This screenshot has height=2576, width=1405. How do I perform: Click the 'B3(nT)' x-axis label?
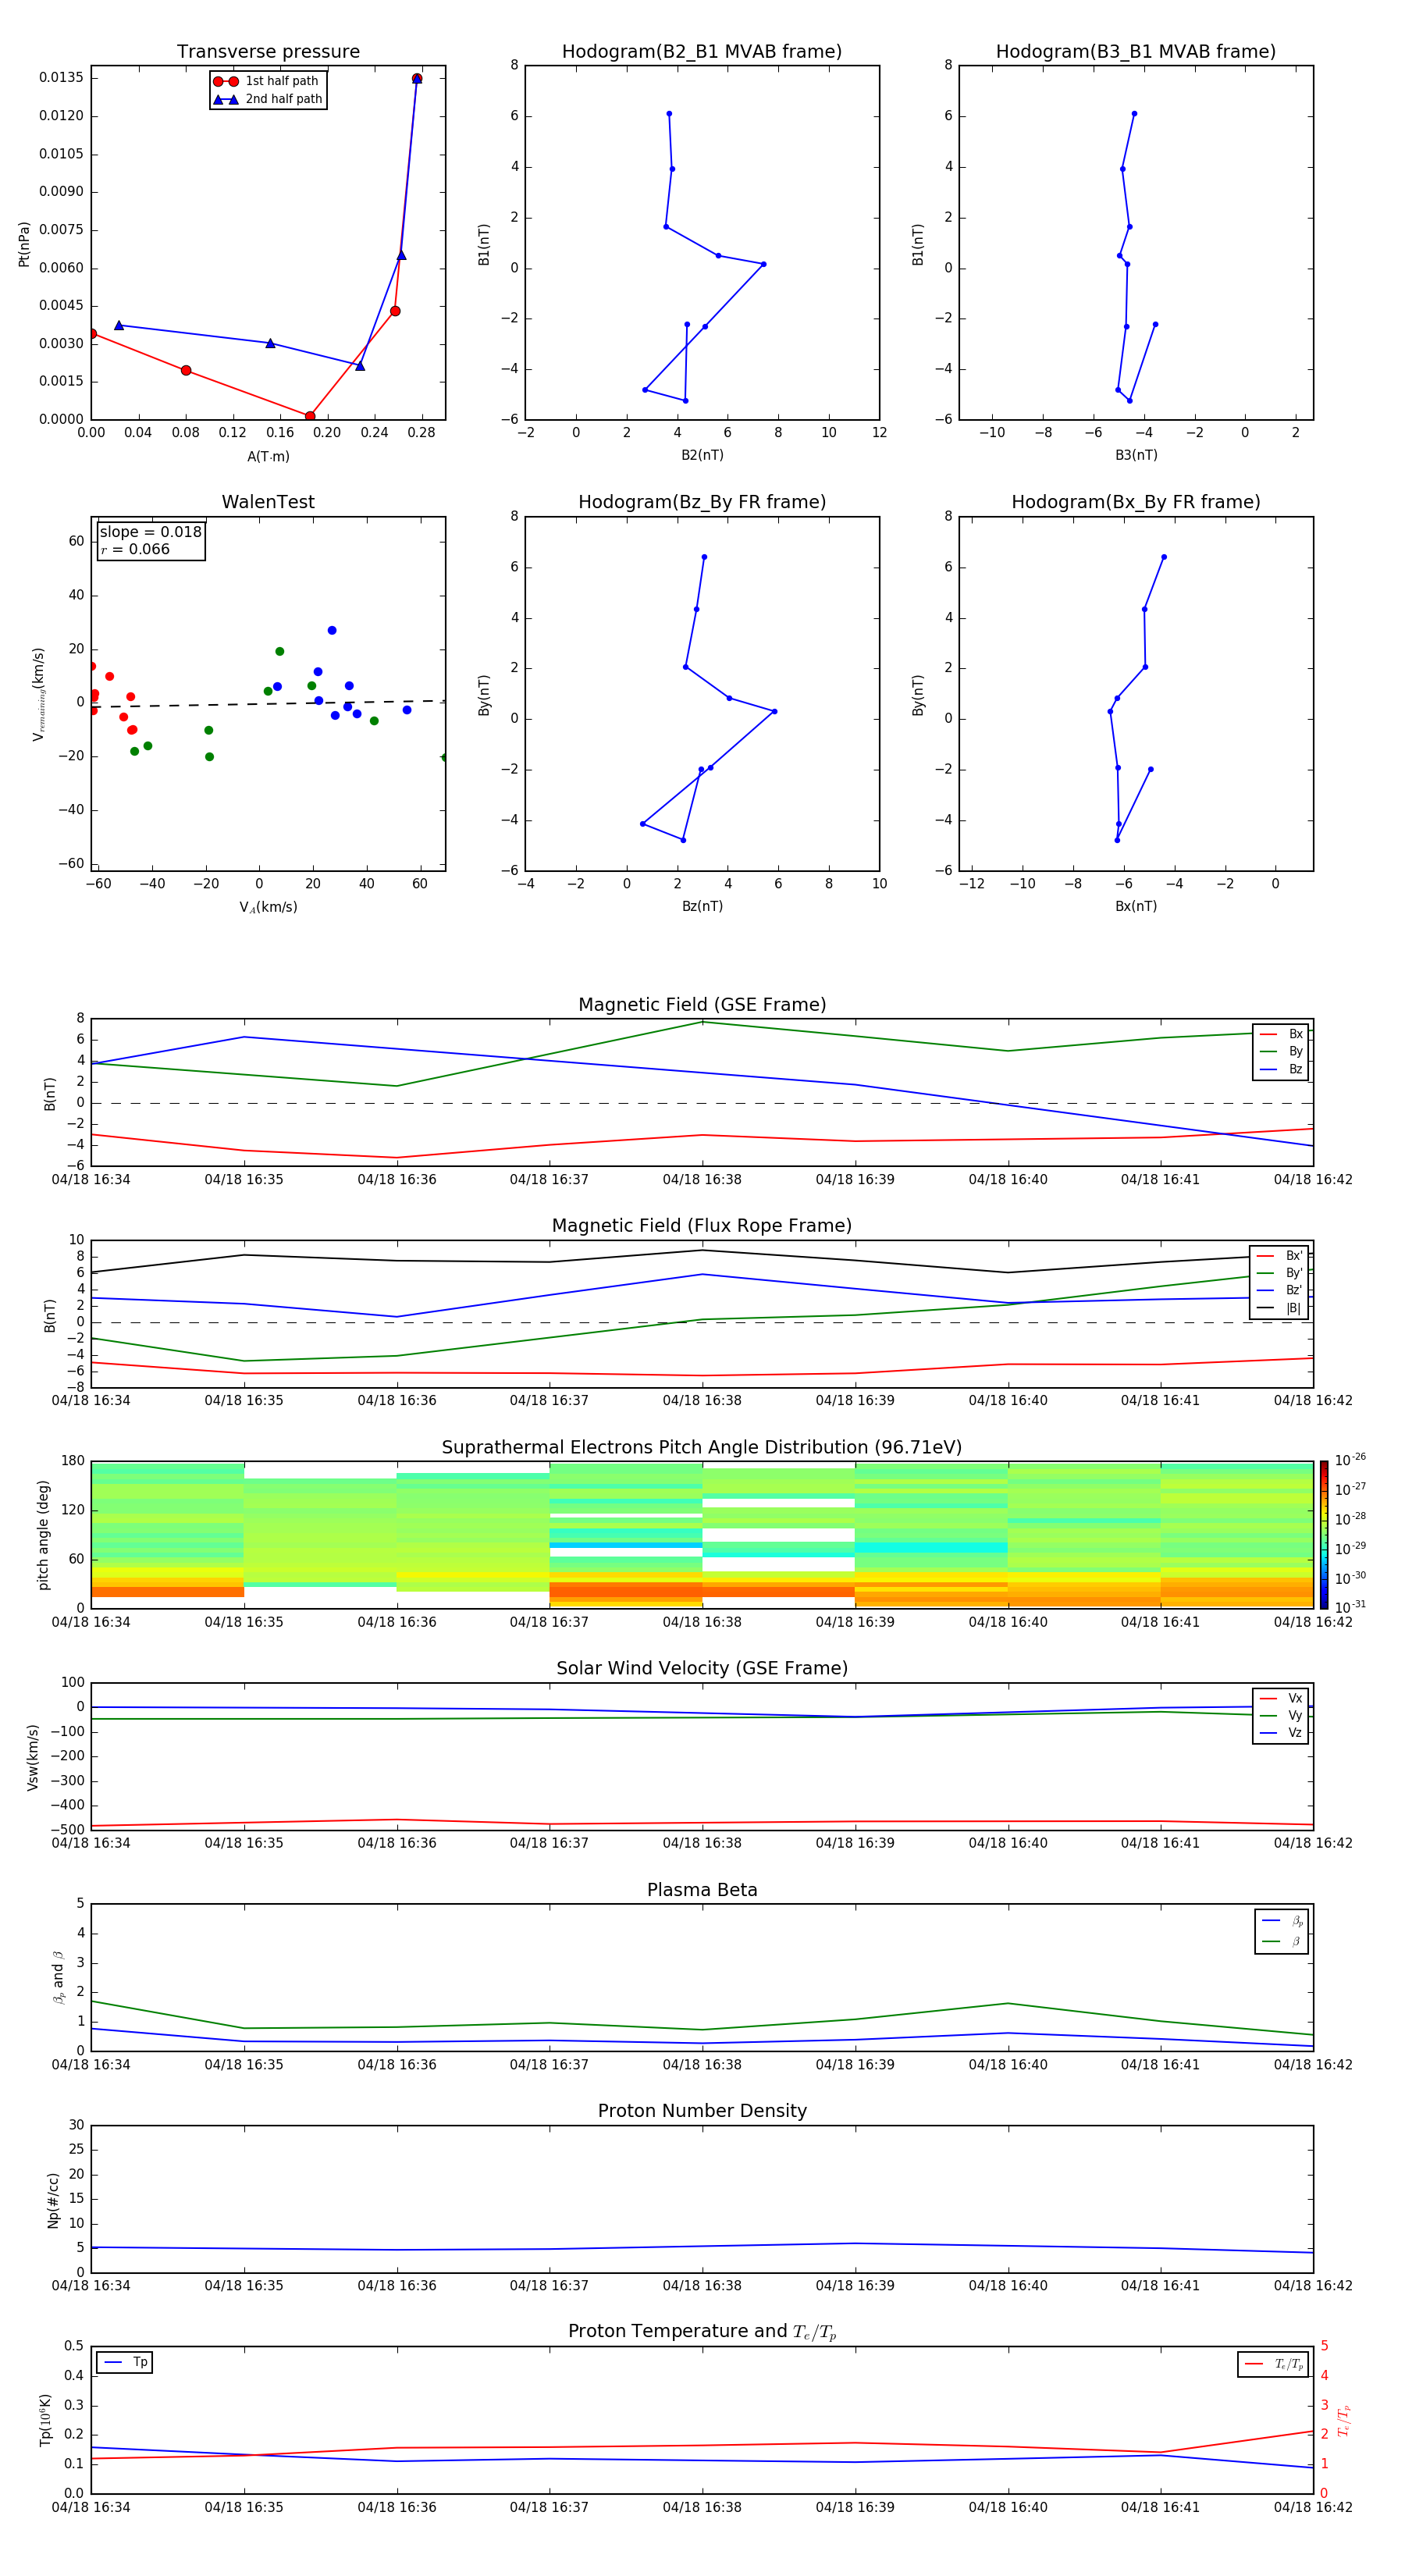[x=1136, y=455]
